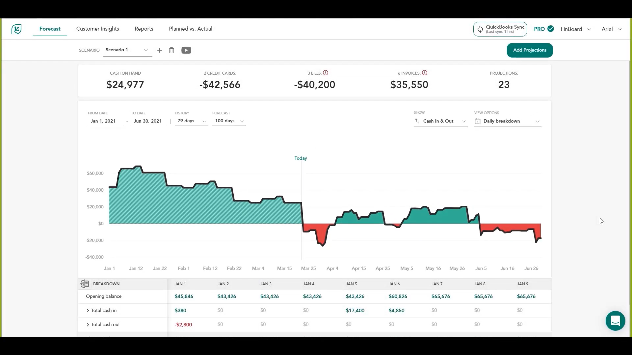
Task: Click the Jan 1 FROM DATE input field
Action: [x=103, y=121]
